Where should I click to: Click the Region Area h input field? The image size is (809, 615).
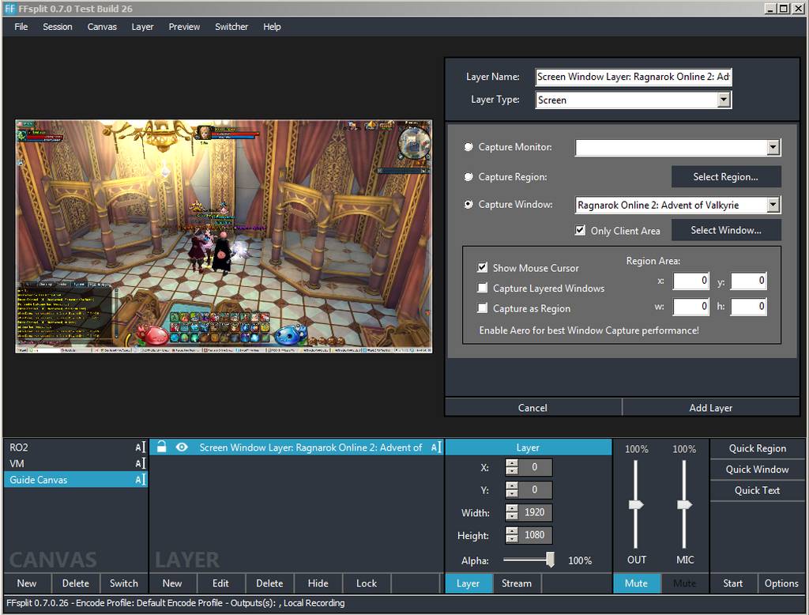[x=748, y=306]
